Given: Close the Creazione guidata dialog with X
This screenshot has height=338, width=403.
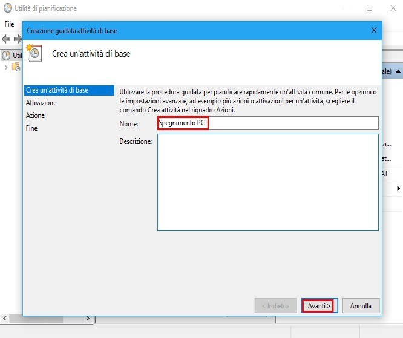Looking at the screenshot, I should coord(373,30).
